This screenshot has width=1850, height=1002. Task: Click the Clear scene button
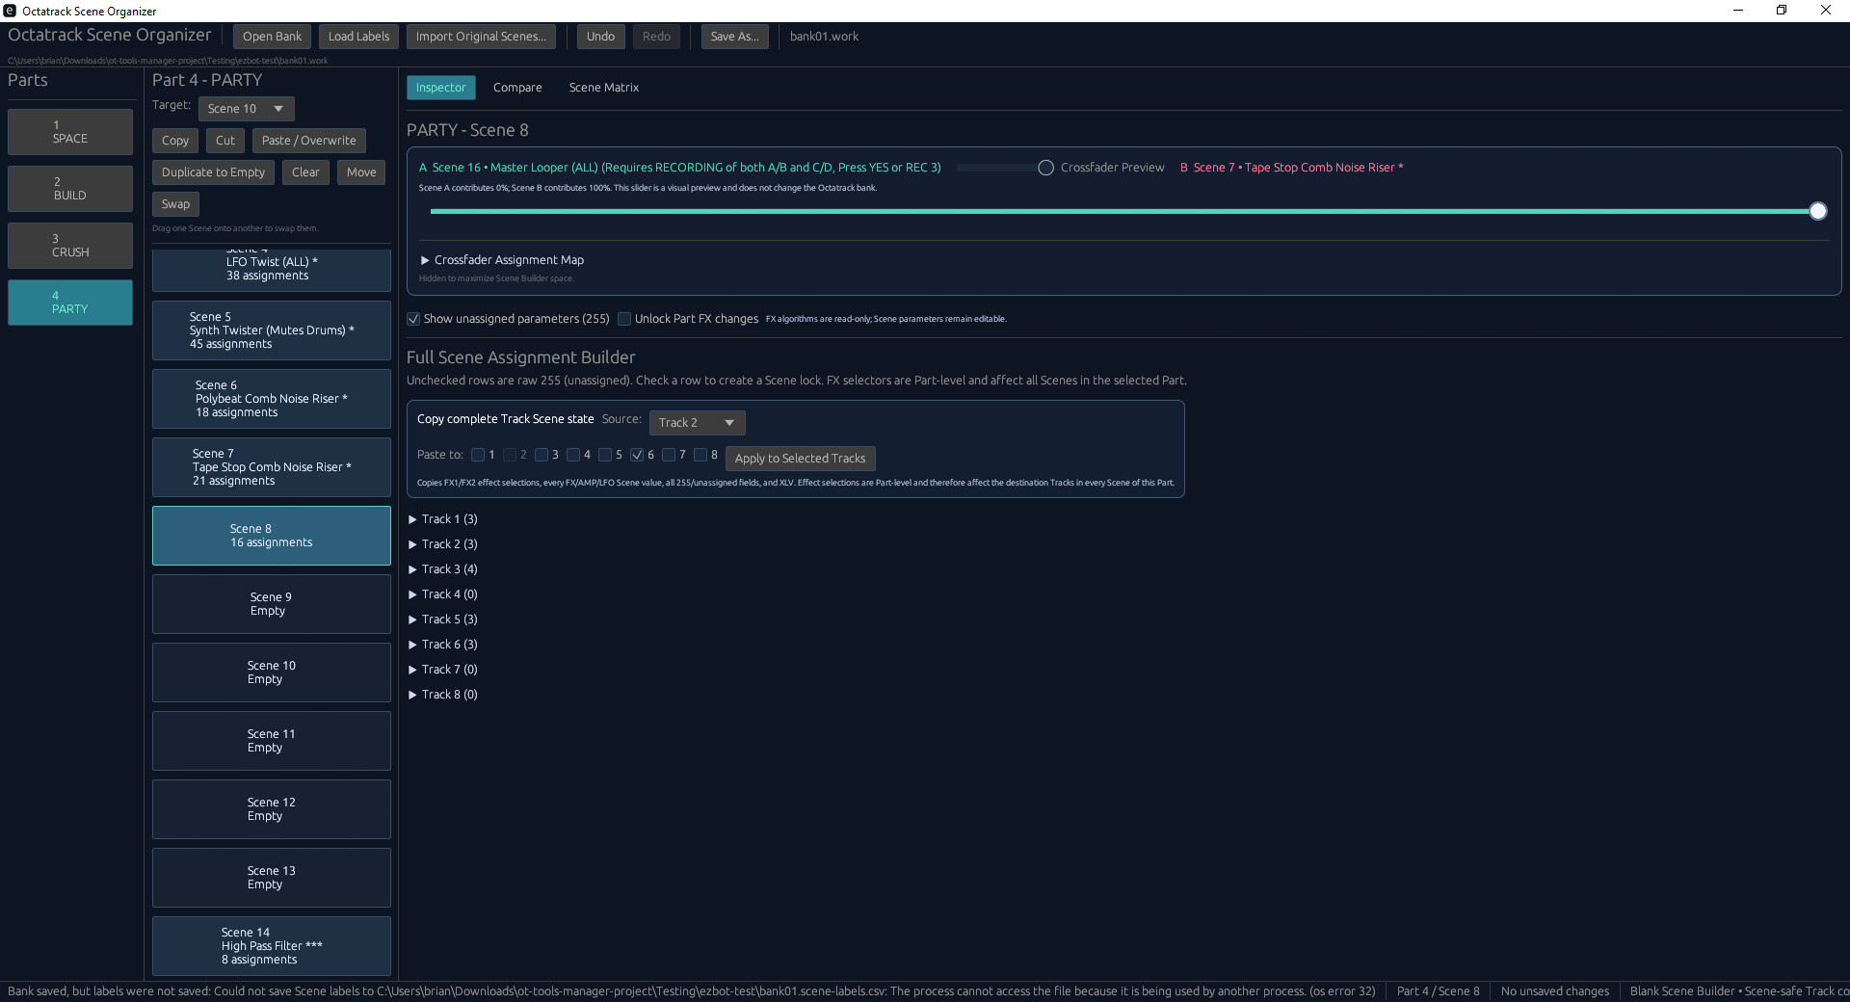tap(305, 172)
